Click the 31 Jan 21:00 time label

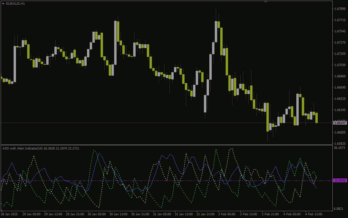pyautogui.click(x=205, y=215)
